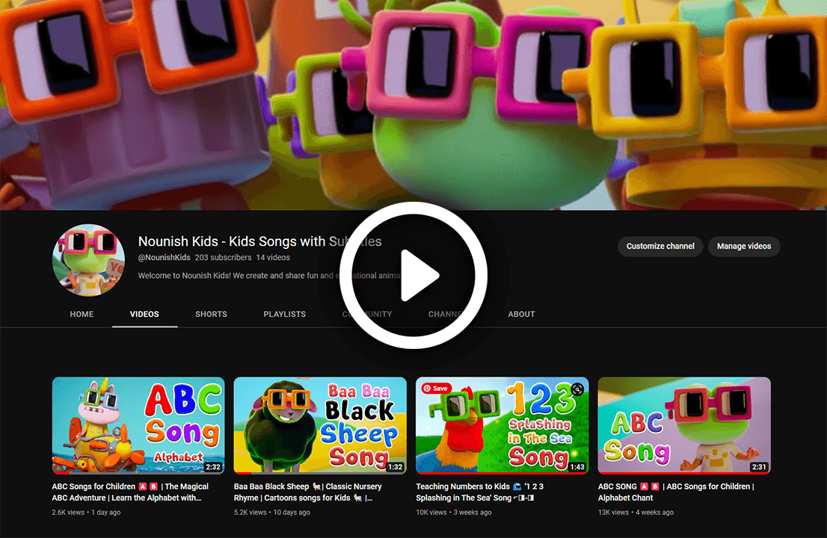Click the 'Classic Nursery Rhyme' video title
Screen dimensions: 827x538
308,492
